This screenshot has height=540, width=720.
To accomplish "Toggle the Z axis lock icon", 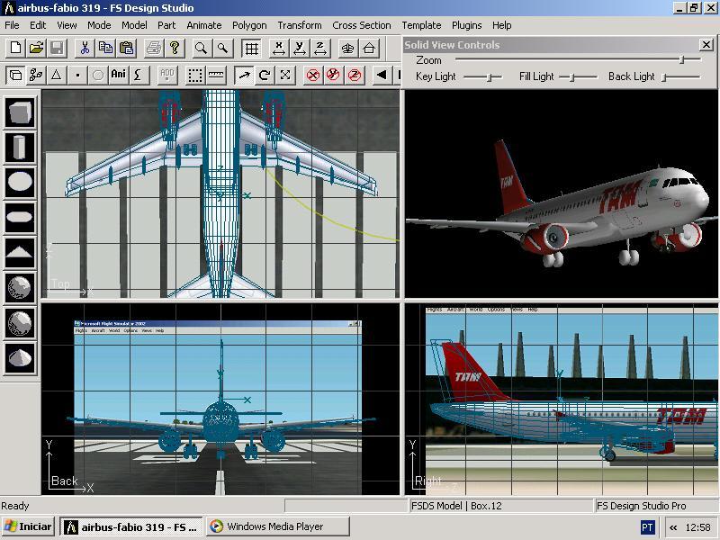I will click(355, 75).
